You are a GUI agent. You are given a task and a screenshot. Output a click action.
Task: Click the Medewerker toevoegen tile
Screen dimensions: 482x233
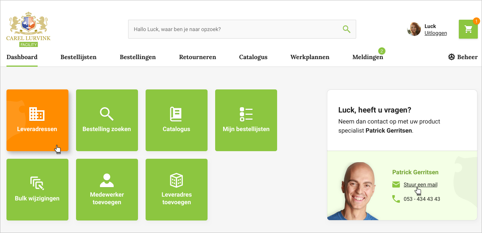[x=107, y=189]
